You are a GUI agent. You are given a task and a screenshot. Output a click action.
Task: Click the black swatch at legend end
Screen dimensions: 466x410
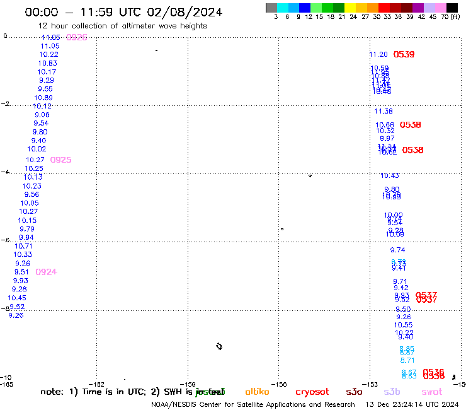452,8
